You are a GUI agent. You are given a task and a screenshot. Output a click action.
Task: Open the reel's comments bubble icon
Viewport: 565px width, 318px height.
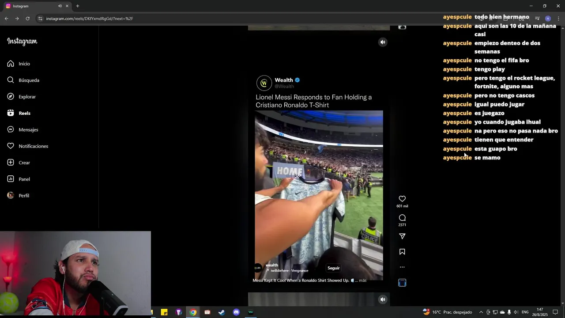coord(402,218)
